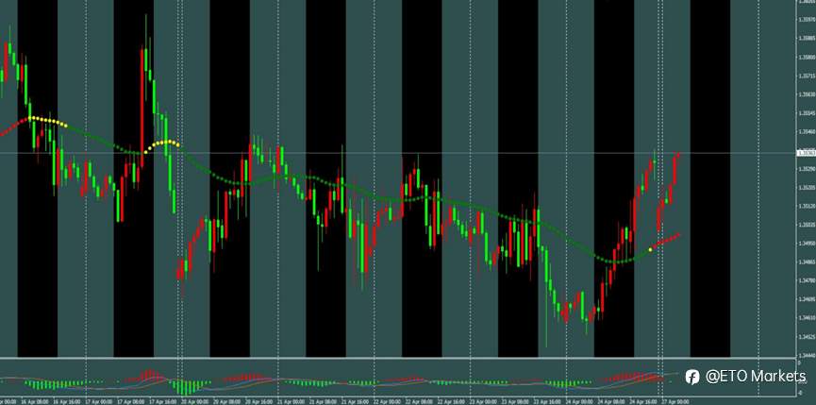The width and height of the screenshot is (816, 405).
Task: Click the 1.35290 price axis label
Action: (x=807, y=169)
